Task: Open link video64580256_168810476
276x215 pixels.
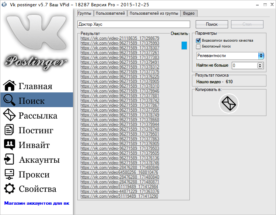Action: [119, 172]
